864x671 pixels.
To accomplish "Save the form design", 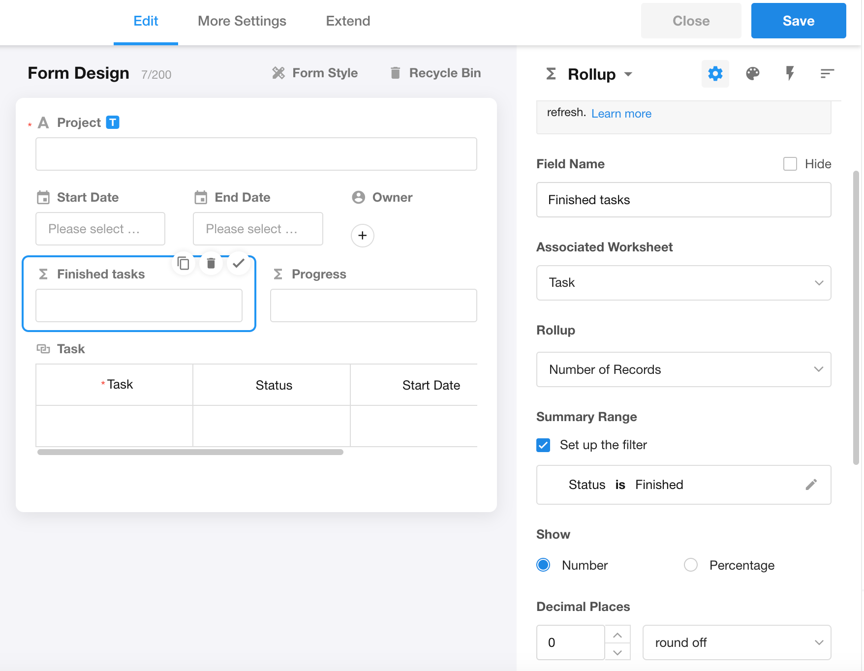I will point(798,21).
